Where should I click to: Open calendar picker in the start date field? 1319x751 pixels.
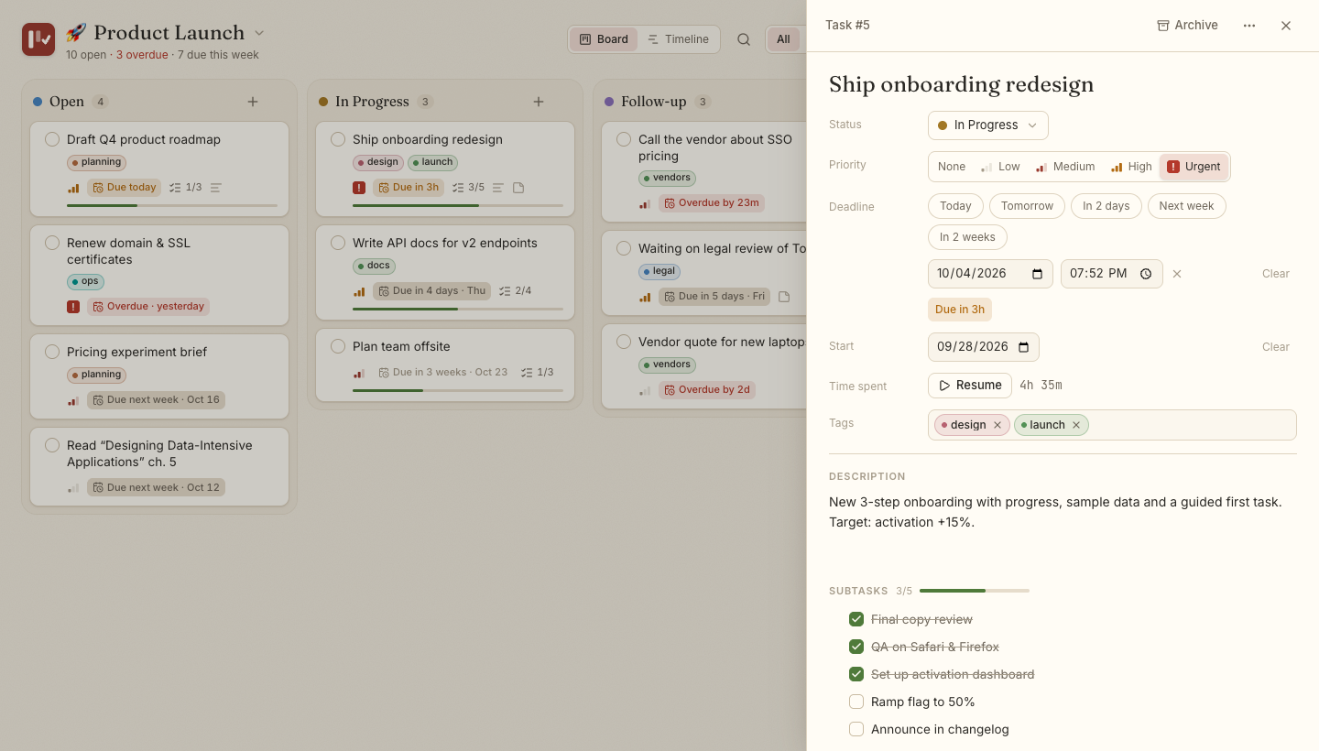click(1024, 347)
